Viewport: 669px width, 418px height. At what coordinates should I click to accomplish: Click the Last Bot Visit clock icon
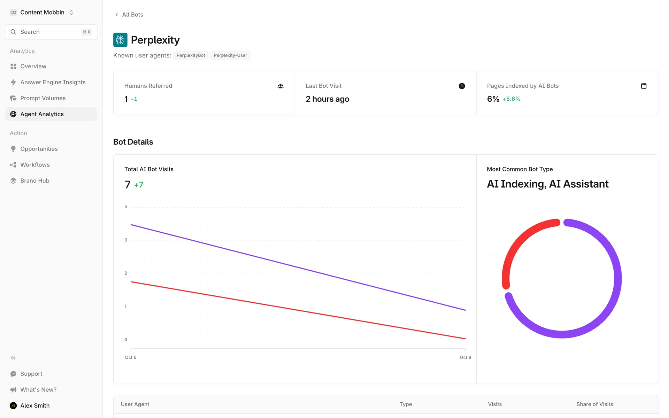click(x=462, y=86)
